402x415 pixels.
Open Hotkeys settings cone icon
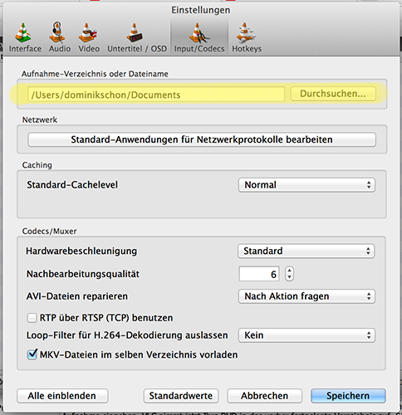pyautogui.click(x=245, y=32)
